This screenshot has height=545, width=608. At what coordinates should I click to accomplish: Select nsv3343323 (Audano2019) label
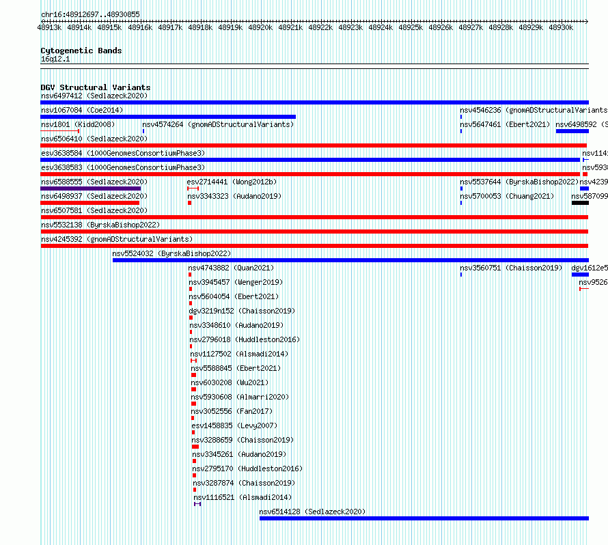(234, 196)
